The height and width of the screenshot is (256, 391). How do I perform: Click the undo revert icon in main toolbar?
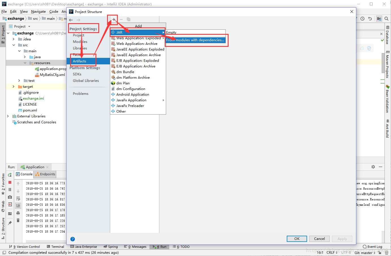click(x=370, y=19)
